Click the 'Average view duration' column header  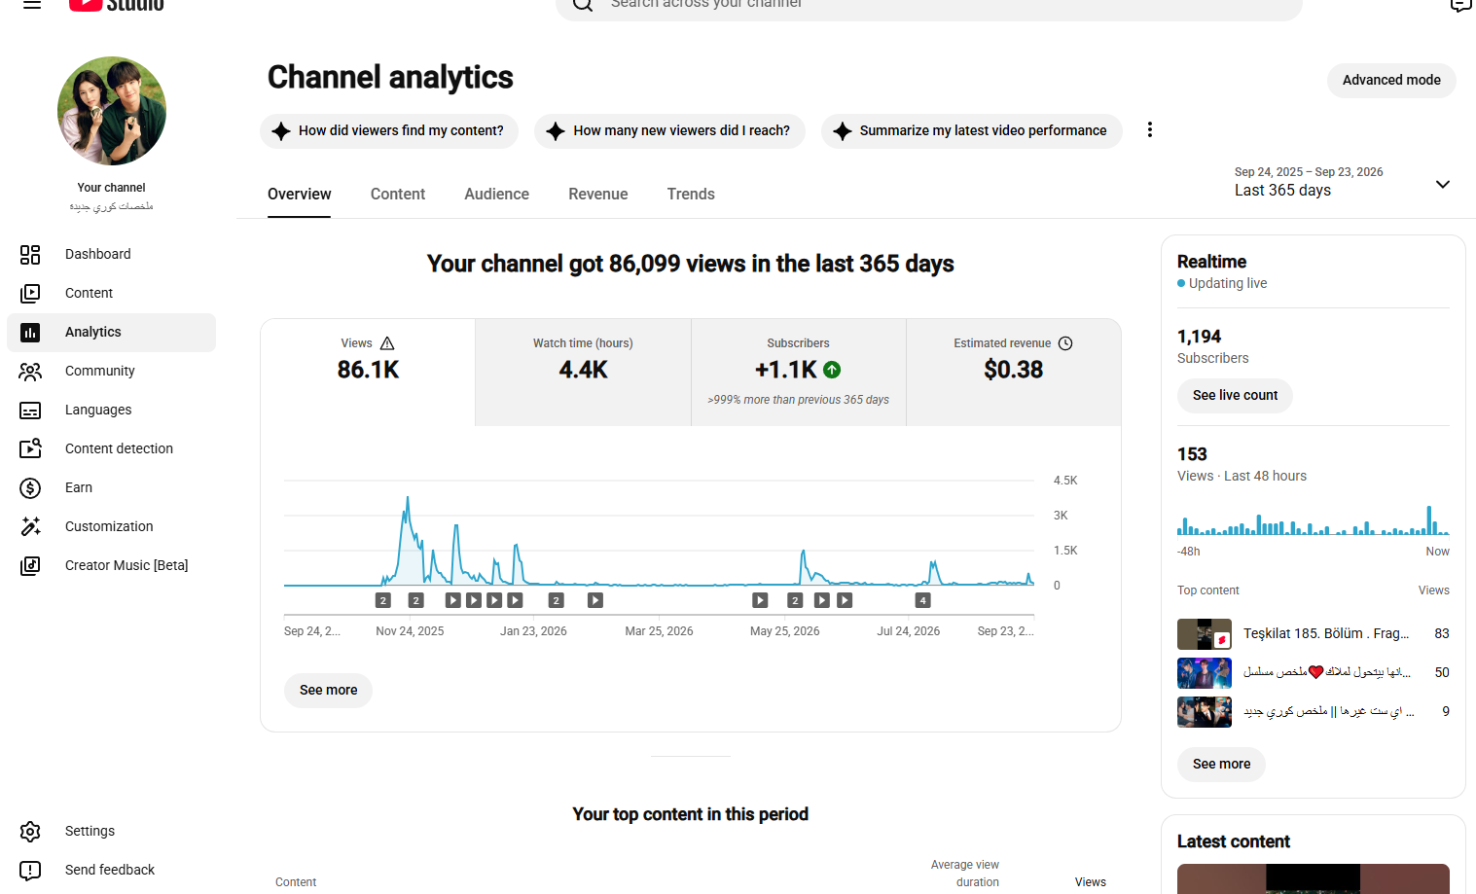[965, 874]
